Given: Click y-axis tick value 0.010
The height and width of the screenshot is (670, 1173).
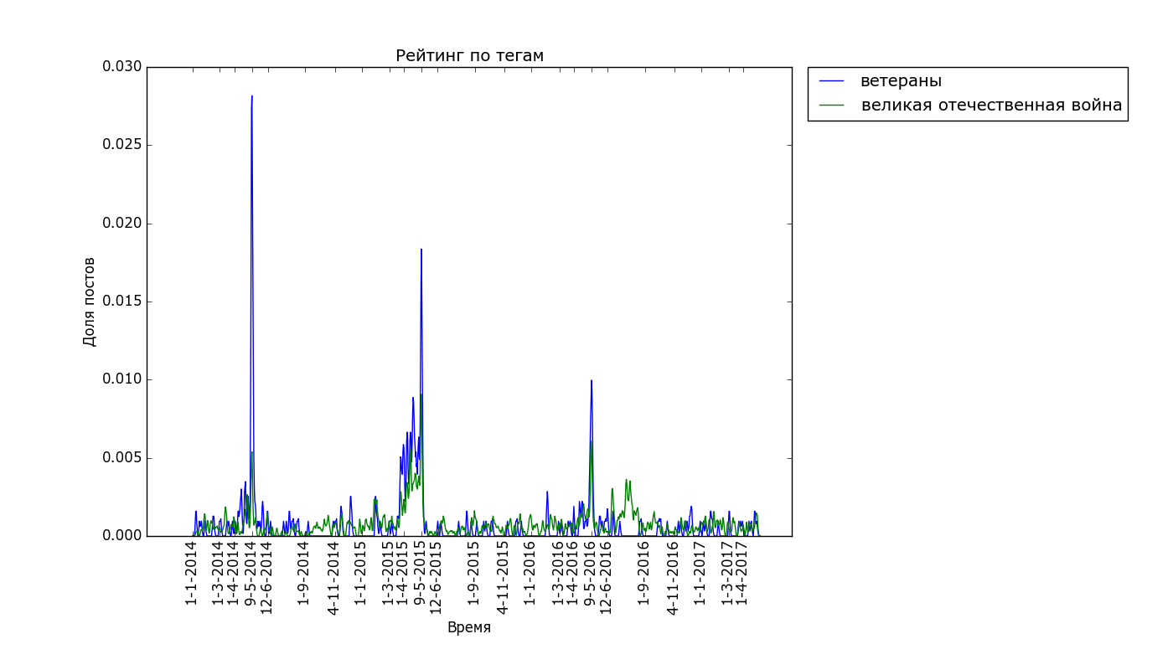Looking at the screenshot, I should (x=121, y=379).
